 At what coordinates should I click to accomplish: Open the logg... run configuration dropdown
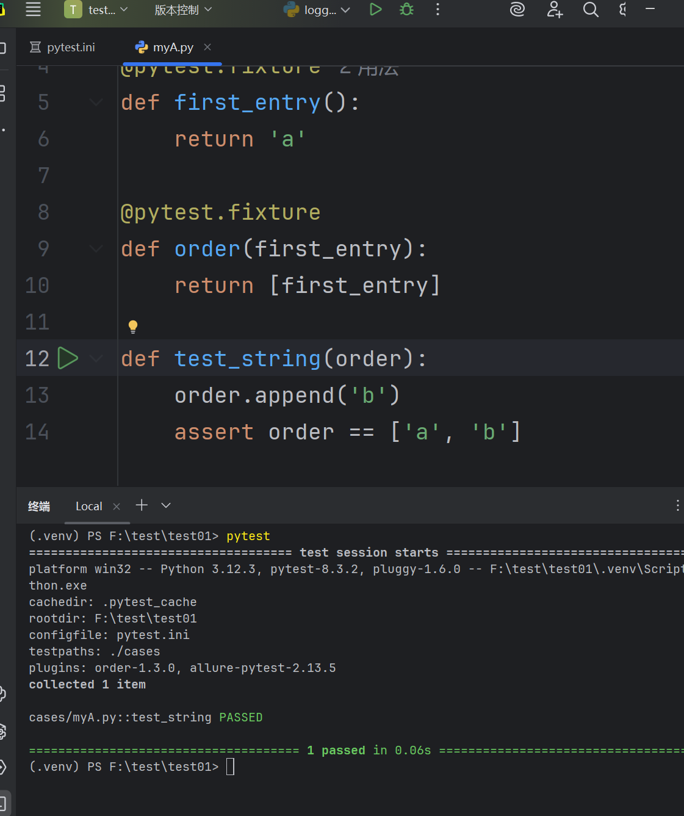[x=317, y=10]
